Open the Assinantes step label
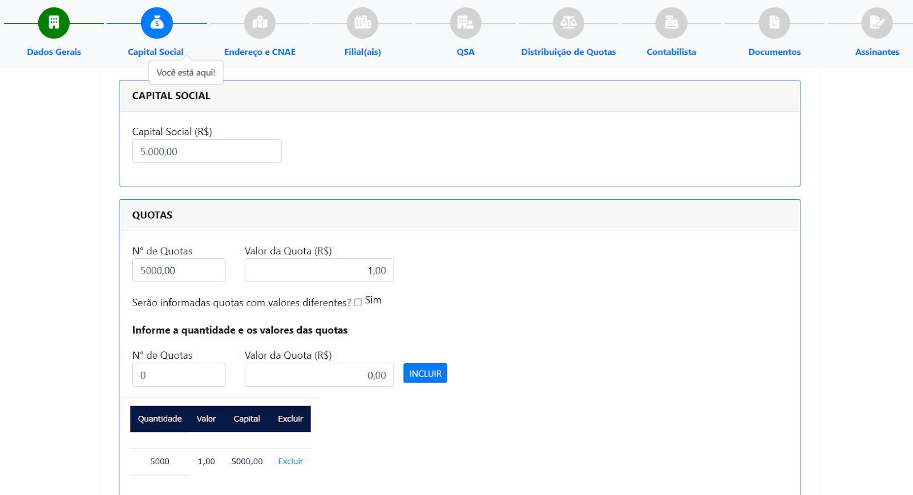Image resolution: width=913 pixels, height=495 pixels. coord(877,52)
